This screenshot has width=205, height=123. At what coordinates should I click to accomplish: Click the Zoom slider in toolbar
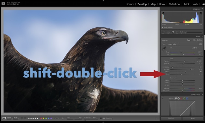tap(74, 119)
